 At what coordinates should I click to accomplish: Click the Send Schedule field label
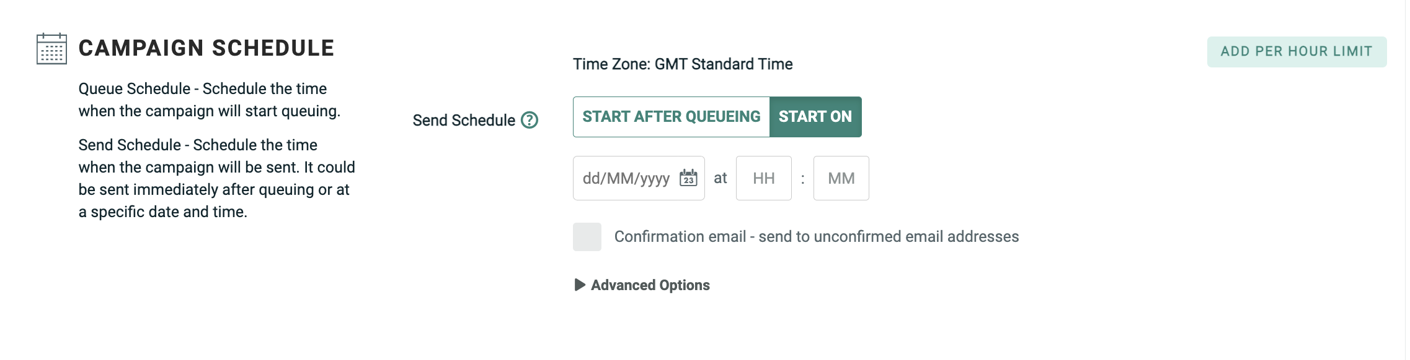464,121
